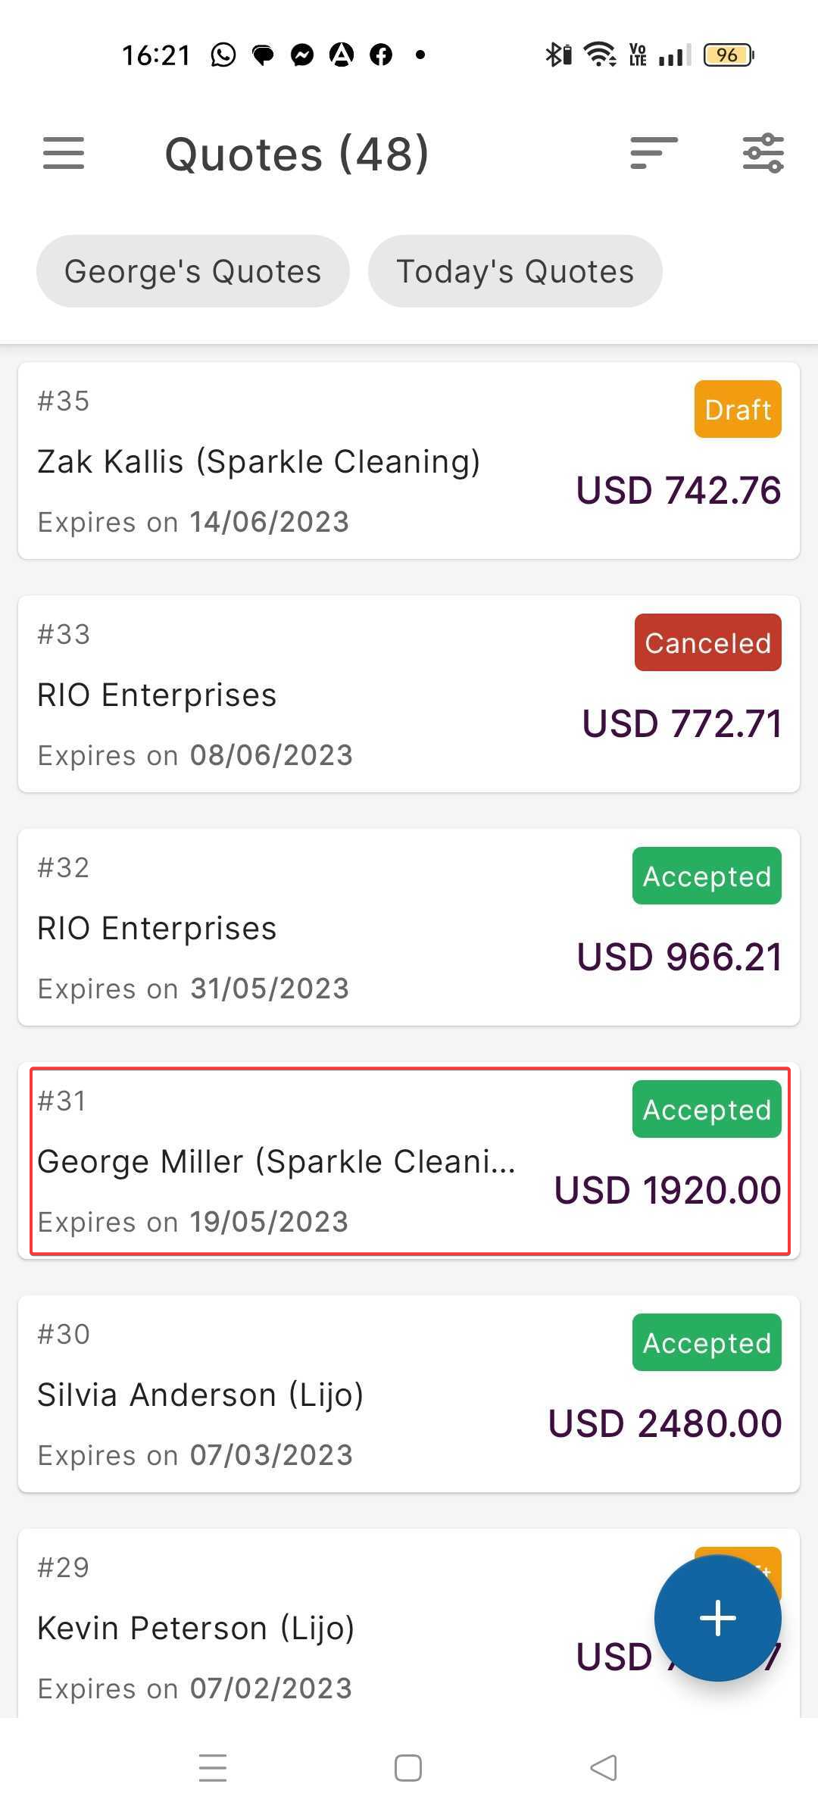Open canceled quote #33 RIO Enterprises
818x1818 pixels.
(303, 695)
